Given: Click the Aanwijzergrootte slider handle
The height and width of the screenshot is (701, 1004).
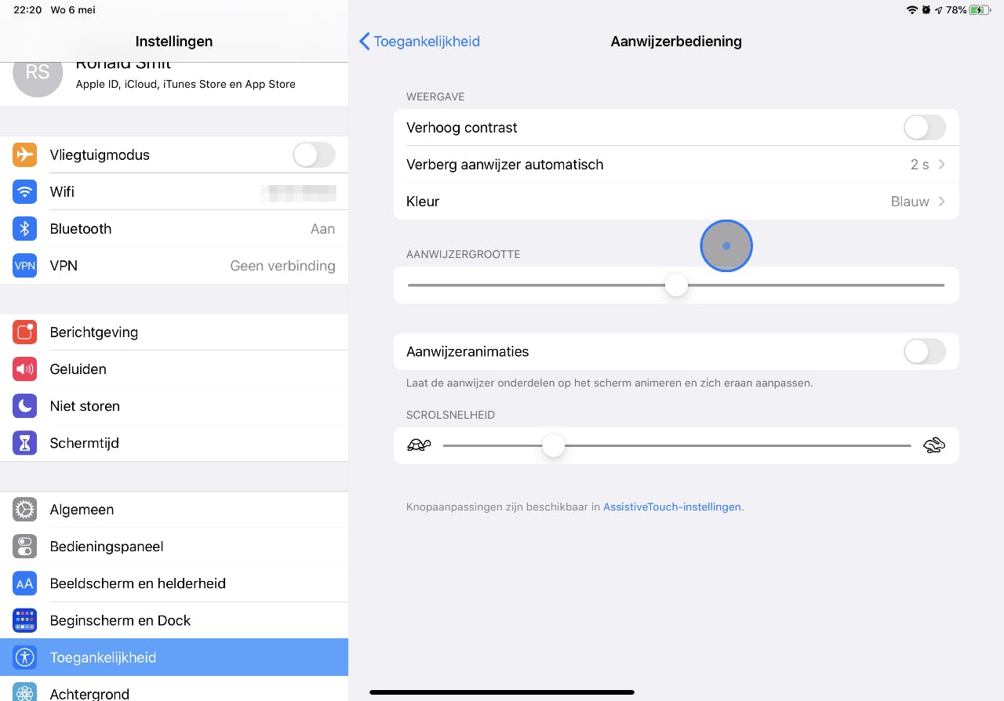Looking at the screenshot, I should (676, 285).
